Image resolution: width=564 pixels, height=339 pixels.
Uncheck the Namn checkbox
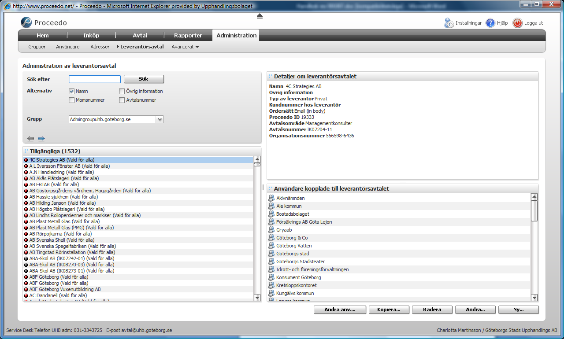click(x=72, y=91)
